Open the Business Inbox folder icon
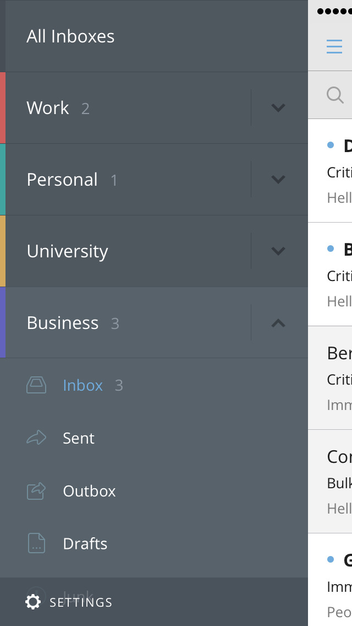Viewport: 352px width, 626px height. click(x=36, y=385)
